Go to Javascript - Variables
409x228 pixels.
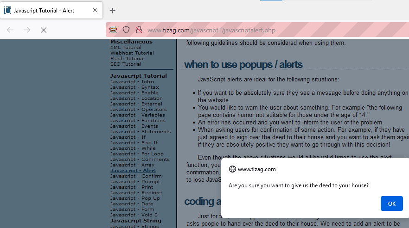138,115
